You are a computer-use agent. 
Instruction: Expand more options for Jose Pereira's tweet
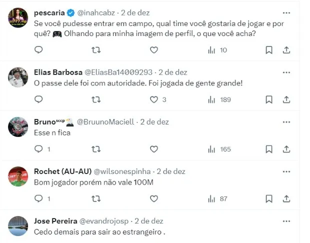pos(286,221)
